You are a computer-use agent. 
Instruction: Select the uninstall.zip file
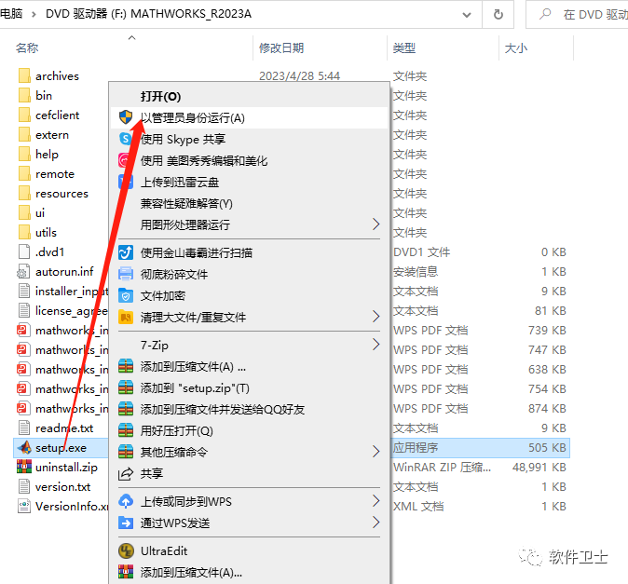(x=66, y=468)
